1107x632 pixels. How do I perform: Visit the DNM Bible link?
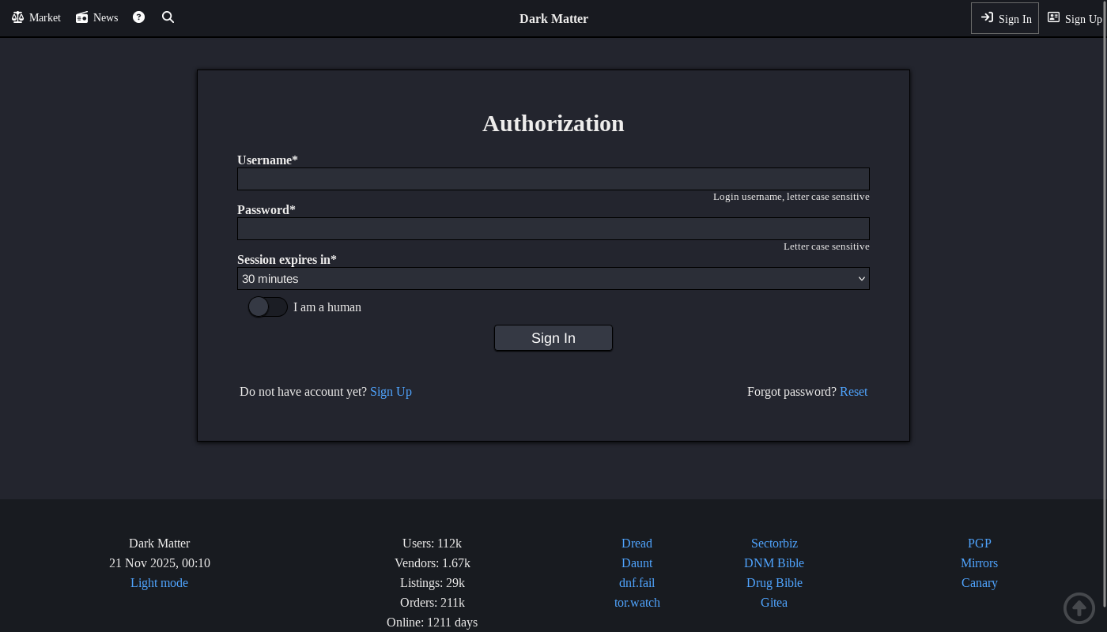coord(774,562)
